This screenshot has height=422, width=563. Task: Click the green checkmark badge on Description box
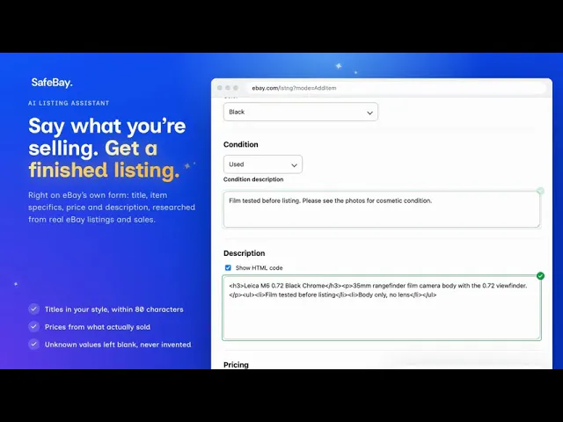pos(540,275)
